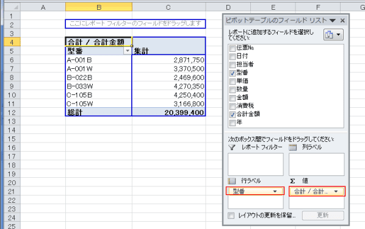Uncheck the 型番 field checkbox

[x=232, y=73]
